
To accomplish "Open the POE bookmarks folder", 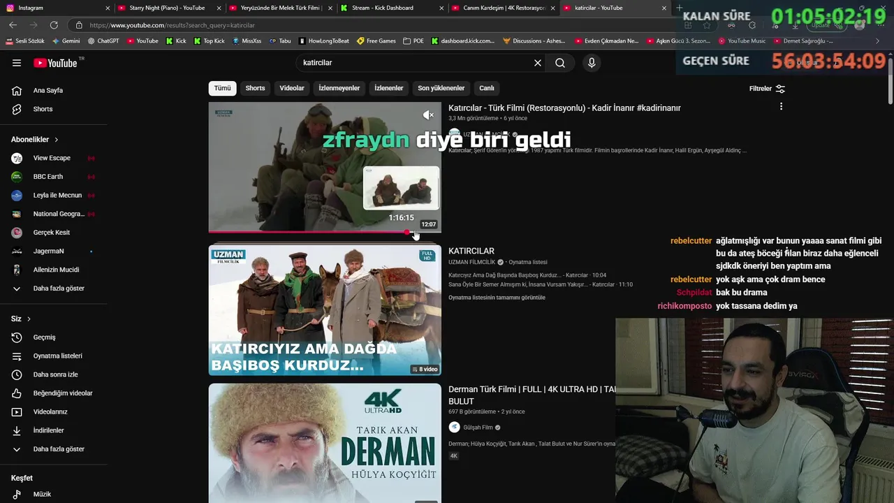I will coord(413,41).
